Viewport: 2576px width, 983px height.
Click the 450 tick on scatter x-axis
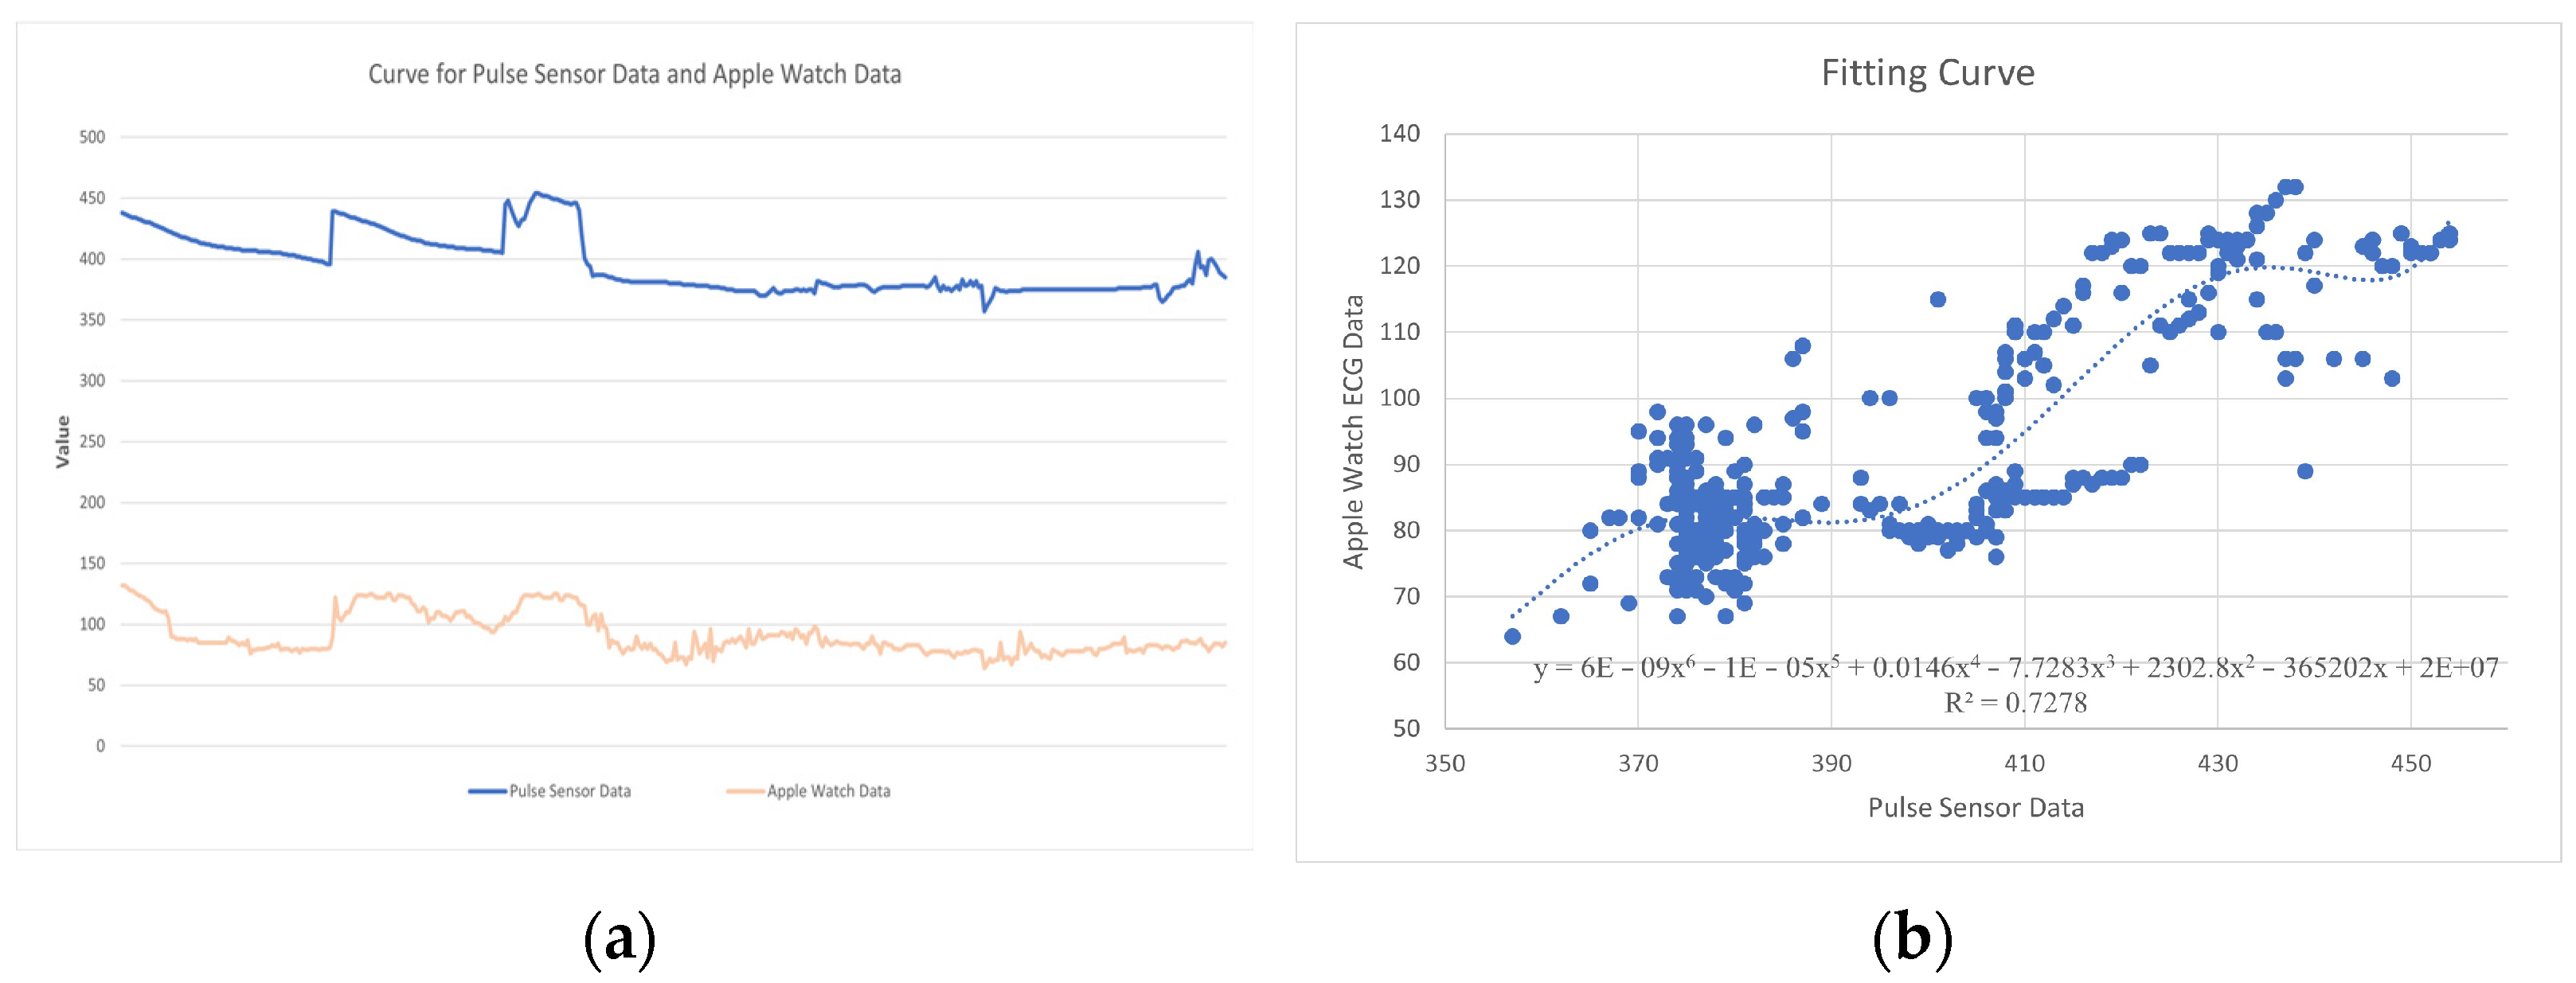point(2410,764)
